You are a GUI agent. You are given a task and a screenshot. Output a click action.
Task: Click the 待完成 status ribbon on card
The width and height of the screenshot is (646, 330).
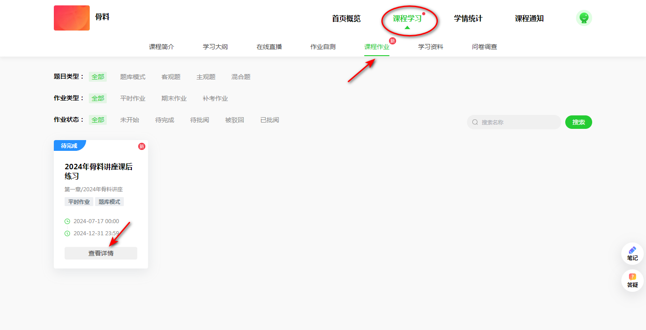click(x=69, y=146)
